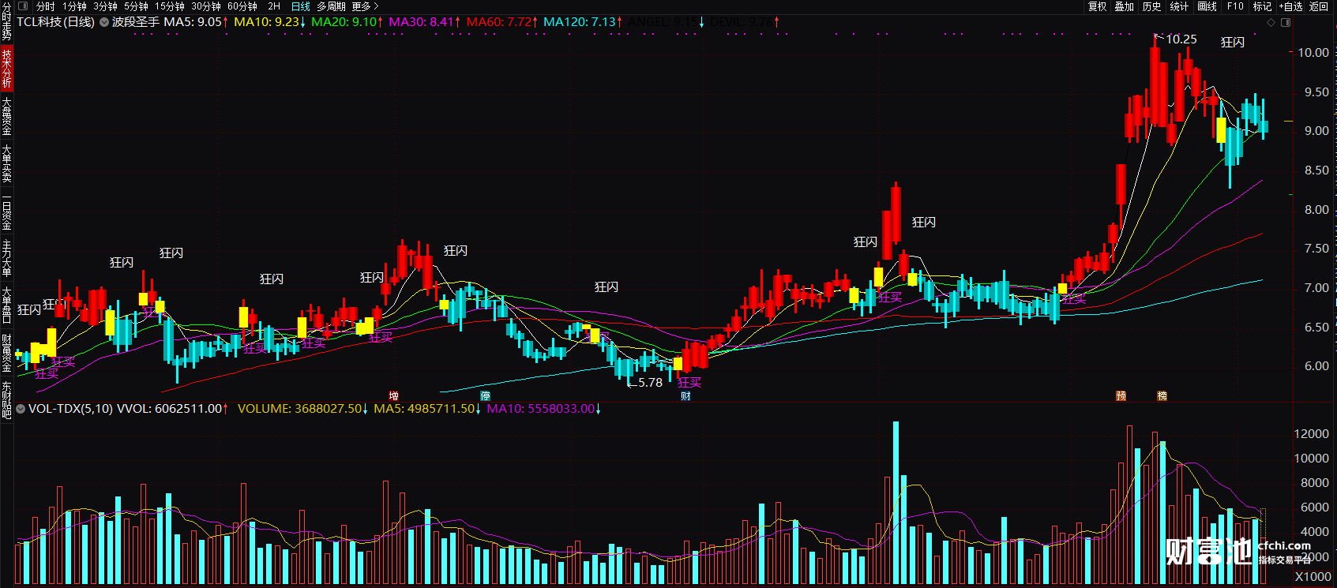Click the 榜 event marker on time axis

[1162, 396]
